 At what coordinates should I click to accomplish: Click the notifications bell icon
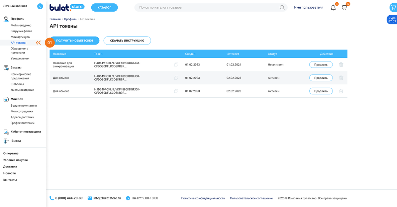point(333,8)
